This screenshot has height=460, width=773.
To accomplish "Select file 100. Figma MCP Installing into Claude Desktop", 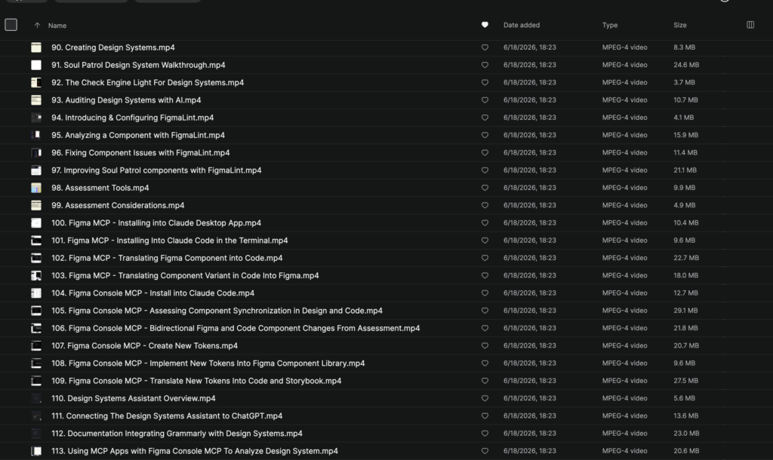I will pyautogui.click(x=156, y=223).
